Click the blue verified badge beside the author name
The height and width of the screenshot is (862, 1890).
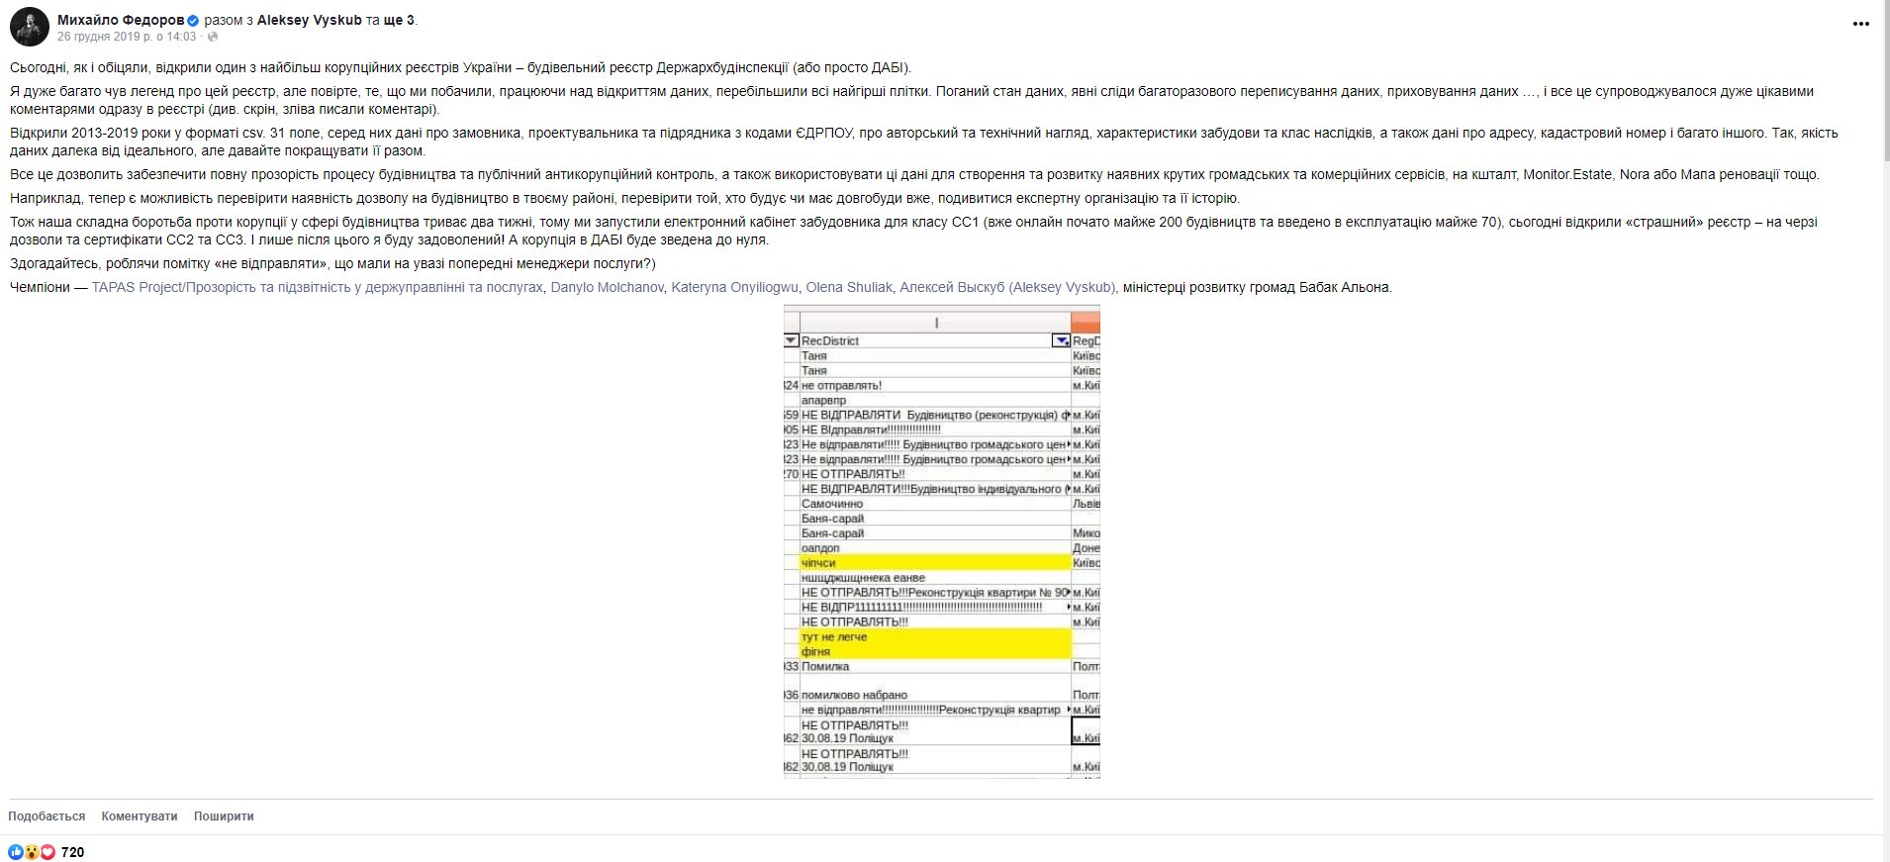(194, 20)
